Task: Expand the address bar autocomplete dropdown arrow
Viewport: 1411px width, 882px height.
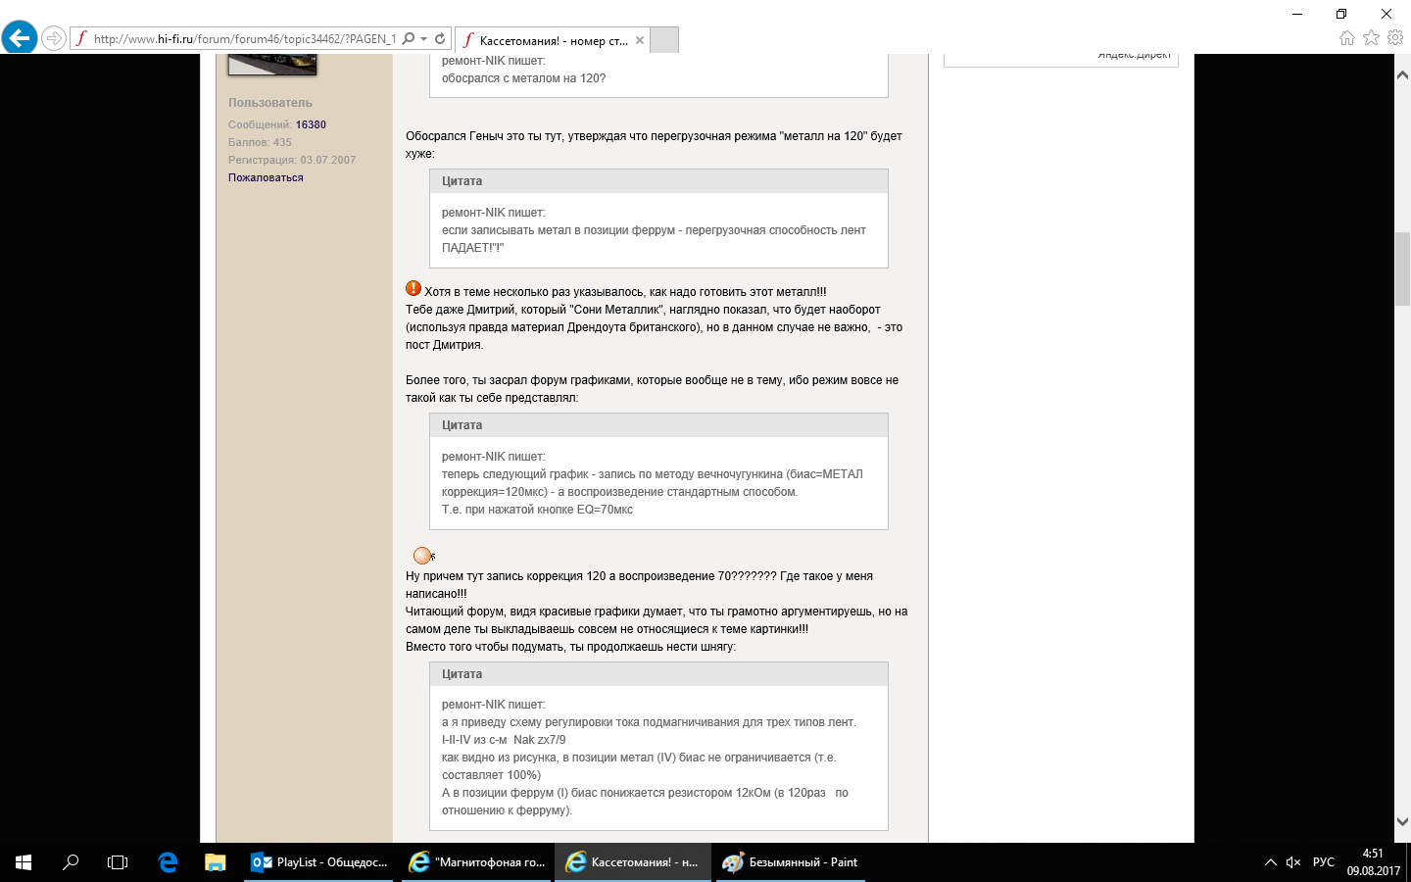Action: (423, 39)
